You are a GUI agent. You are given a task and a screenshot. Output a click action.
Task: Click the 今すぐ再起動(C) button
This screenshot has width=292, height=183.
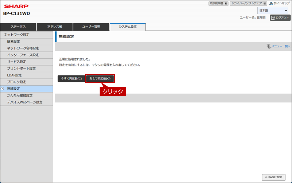pos(71,79)
